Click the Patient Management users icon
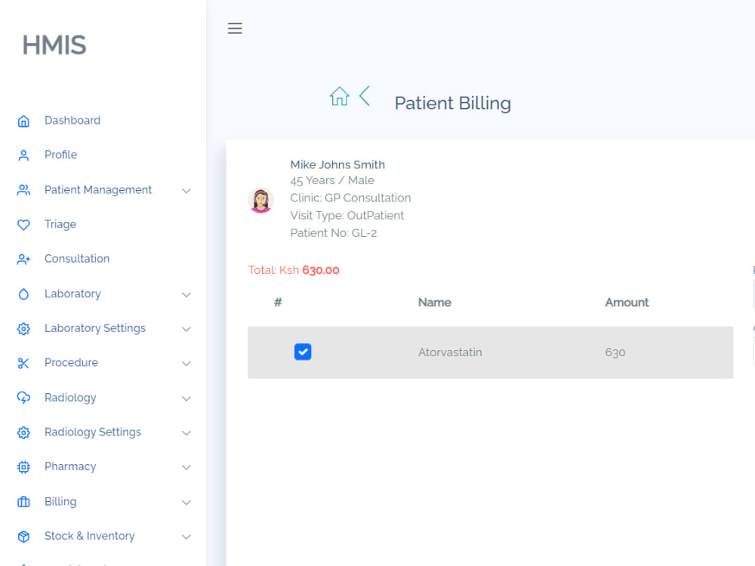The height and width of the screenshot is (566, 755). (23, 190)
